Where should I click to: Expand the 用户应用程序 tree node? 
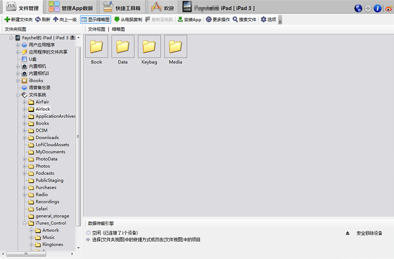pos(18,45)
